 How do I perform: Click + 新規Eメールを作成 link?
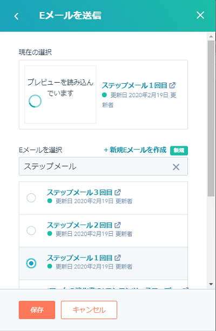click(x=135, y=150)
